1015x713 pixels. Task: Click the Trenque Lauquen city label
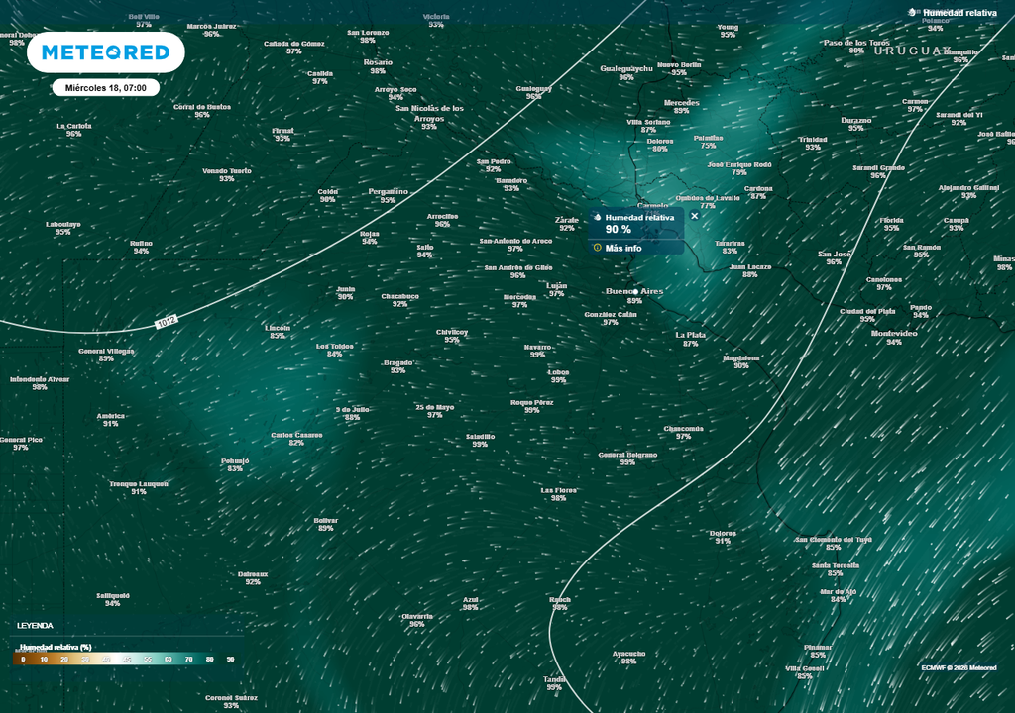(139, 483)
